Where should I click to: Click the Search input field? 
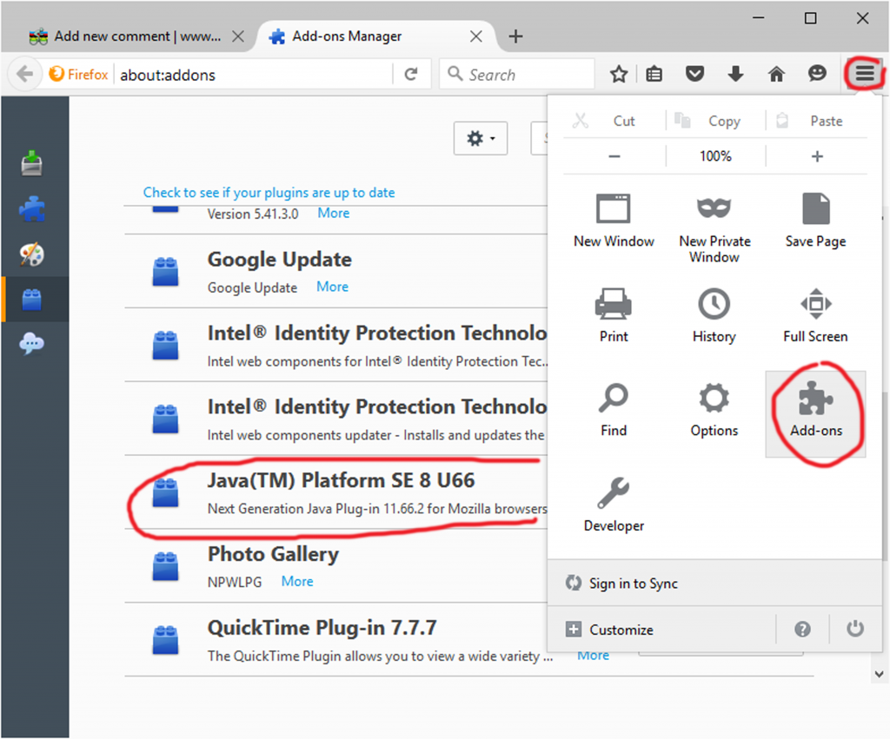517,75
